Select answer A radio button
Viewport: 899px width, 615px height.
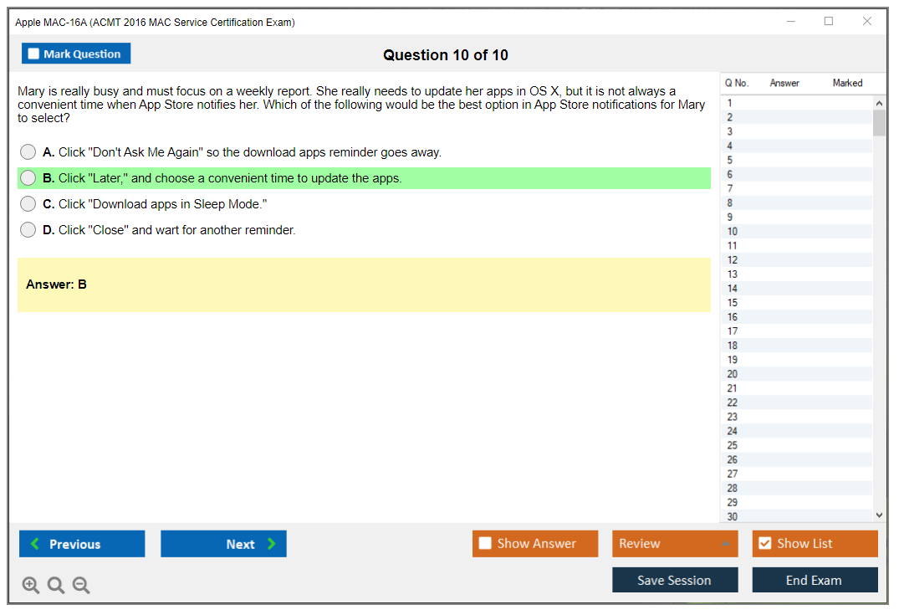pyautogui.click(x=28, y=152)
